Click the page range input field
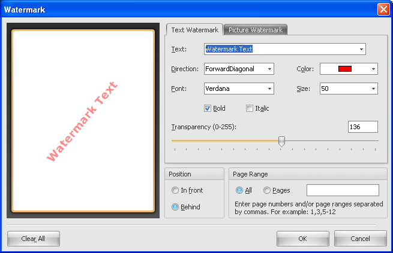This screenshot has width=393, height=253. [343, 190]
